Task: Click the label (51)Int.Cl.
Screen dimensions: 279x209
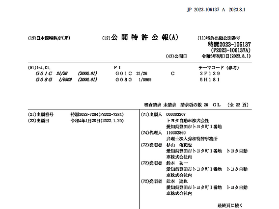Action: [x=39, y=68]
